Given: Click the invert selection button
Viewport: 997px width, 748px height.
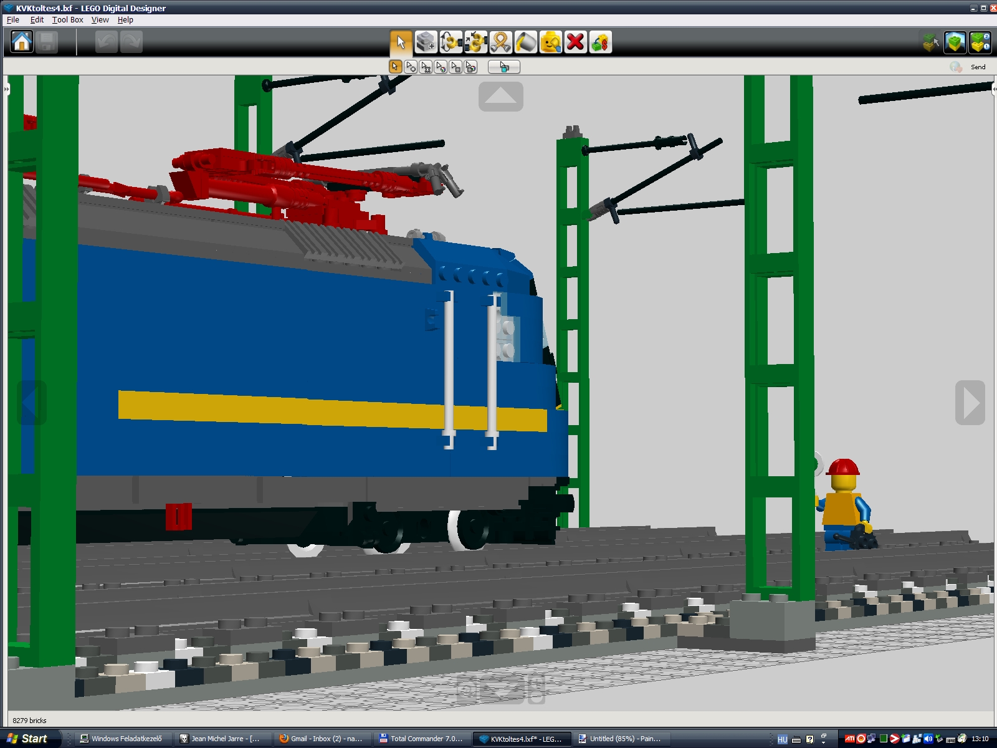Looking at the screenshot, I should pyautogui.click(x=504, y=67).
